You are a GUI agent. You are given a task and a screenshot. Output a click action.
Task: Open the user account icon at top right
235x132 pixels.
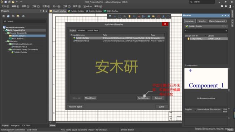[230, 6]
